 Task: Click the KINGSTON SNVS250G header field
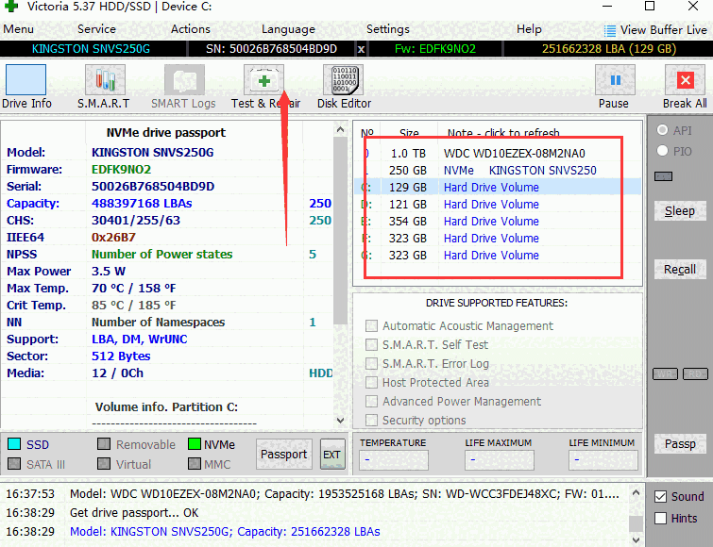coord(91,49)
